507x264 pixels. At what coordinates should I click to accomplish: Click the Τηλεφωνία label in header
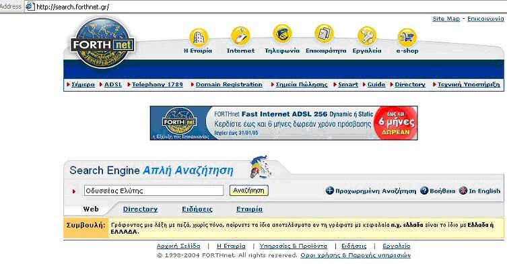point(282,51)
